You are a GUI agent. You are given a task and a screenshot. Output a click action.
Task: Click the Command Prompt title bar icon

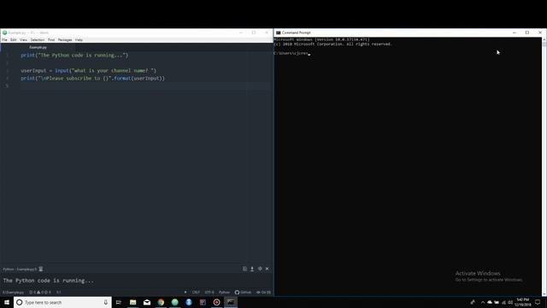tap(278, 33)
